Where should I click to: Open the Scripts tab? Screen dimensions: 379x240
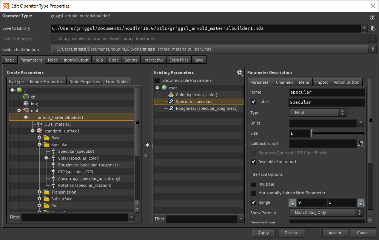coord(131,60)
